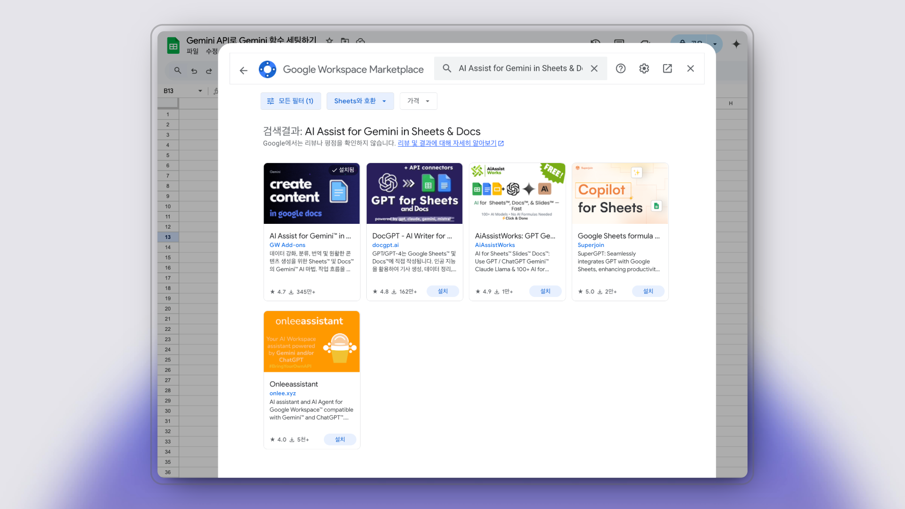Click the '345만+' install count text
Viewport: 905px width, 509px height.
[306, 292]
